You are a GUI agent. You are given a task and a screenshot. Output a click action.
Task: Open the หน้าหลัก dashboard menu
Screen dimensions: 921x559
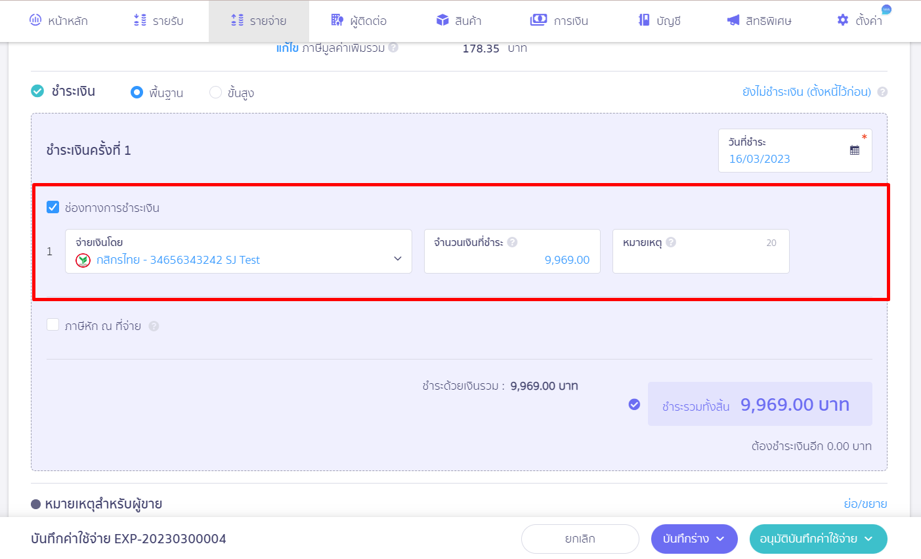tap(58, 21)
